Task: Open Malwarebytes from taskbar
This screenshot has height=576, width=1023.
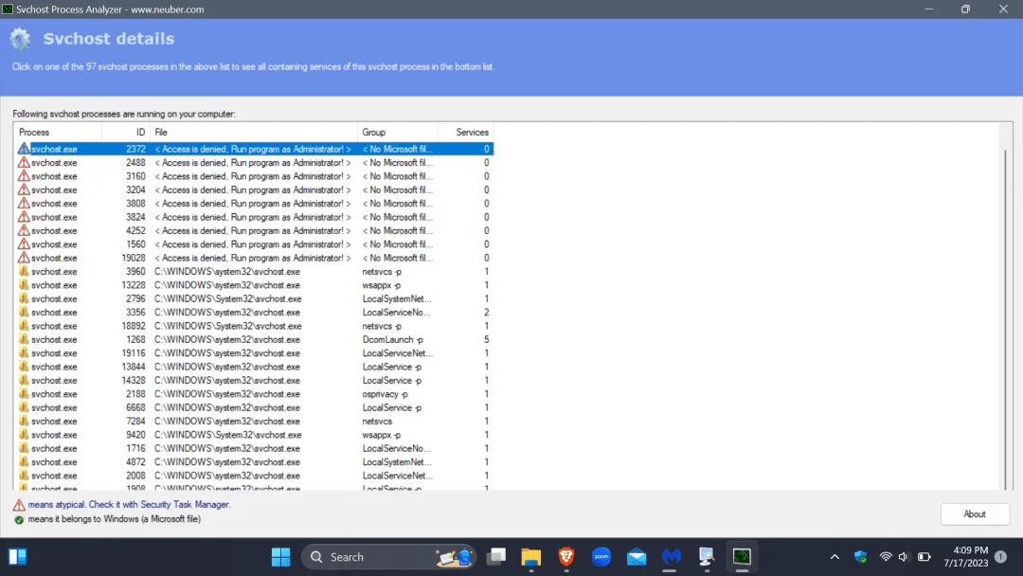Action: (x=672, y=557)
